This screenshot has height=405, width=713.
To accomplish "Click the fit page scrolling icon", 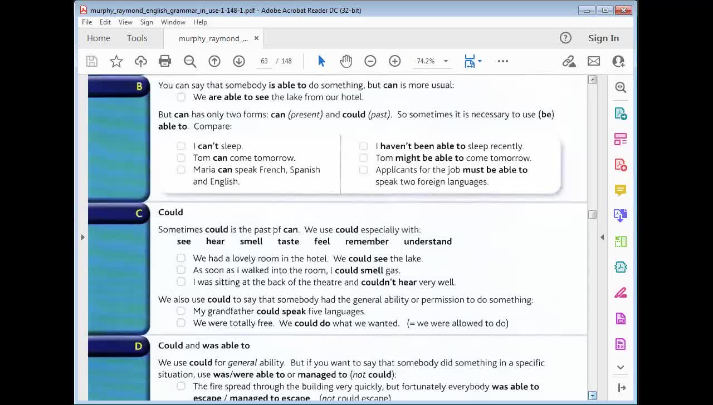I will click(470, 61).
